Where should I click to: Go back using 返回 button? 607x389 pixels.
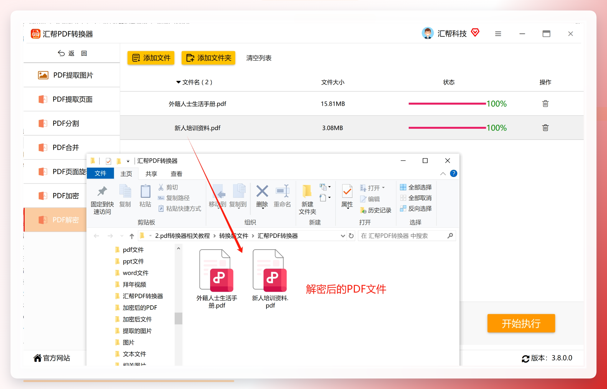coord(72,53)
